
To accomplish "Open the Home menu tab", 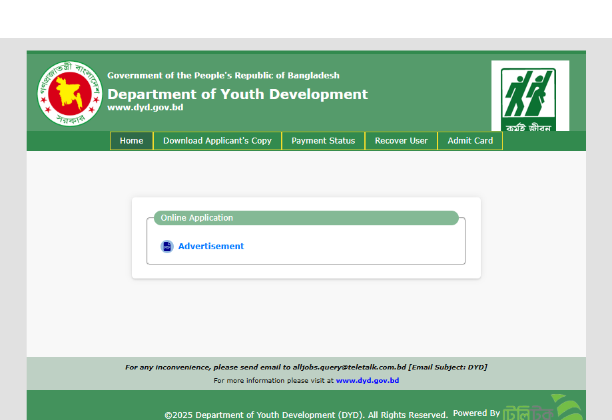I will pos(132,141).
